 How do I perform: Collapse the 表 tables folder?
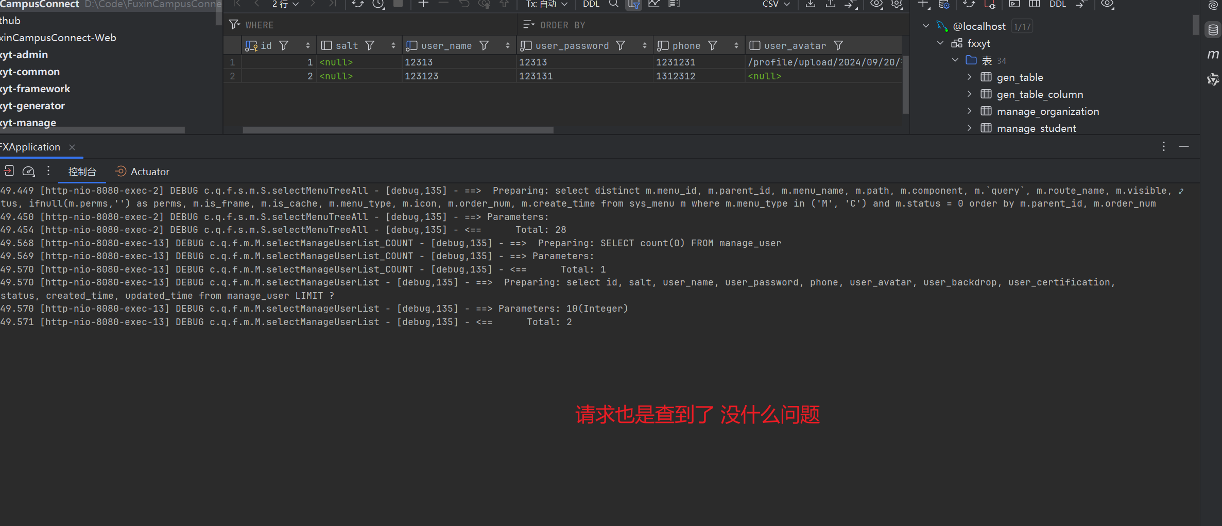pos(955,60)
